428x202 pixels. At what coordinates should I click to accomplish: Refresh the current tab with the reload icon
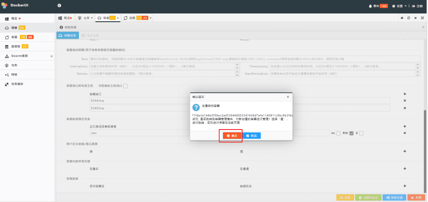(x=409, y=18)
